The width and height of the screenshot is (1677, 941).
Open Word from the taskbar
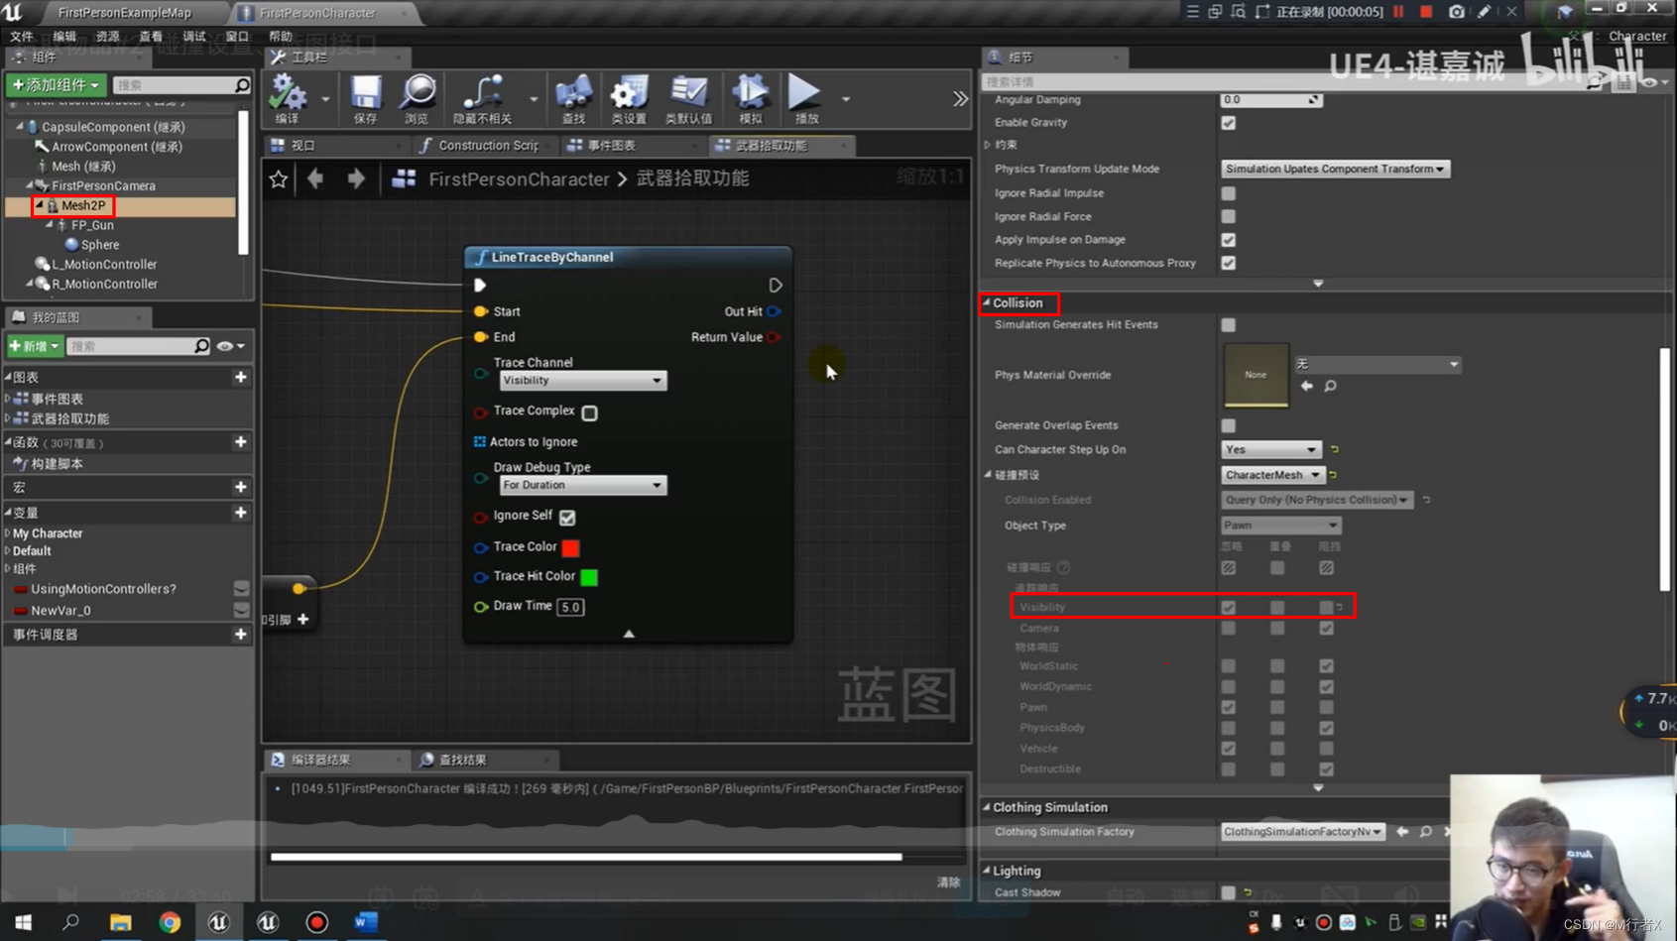[365, 922]
